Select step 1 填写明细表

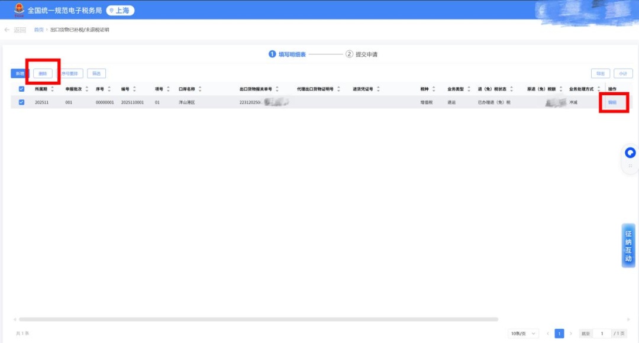288,54
